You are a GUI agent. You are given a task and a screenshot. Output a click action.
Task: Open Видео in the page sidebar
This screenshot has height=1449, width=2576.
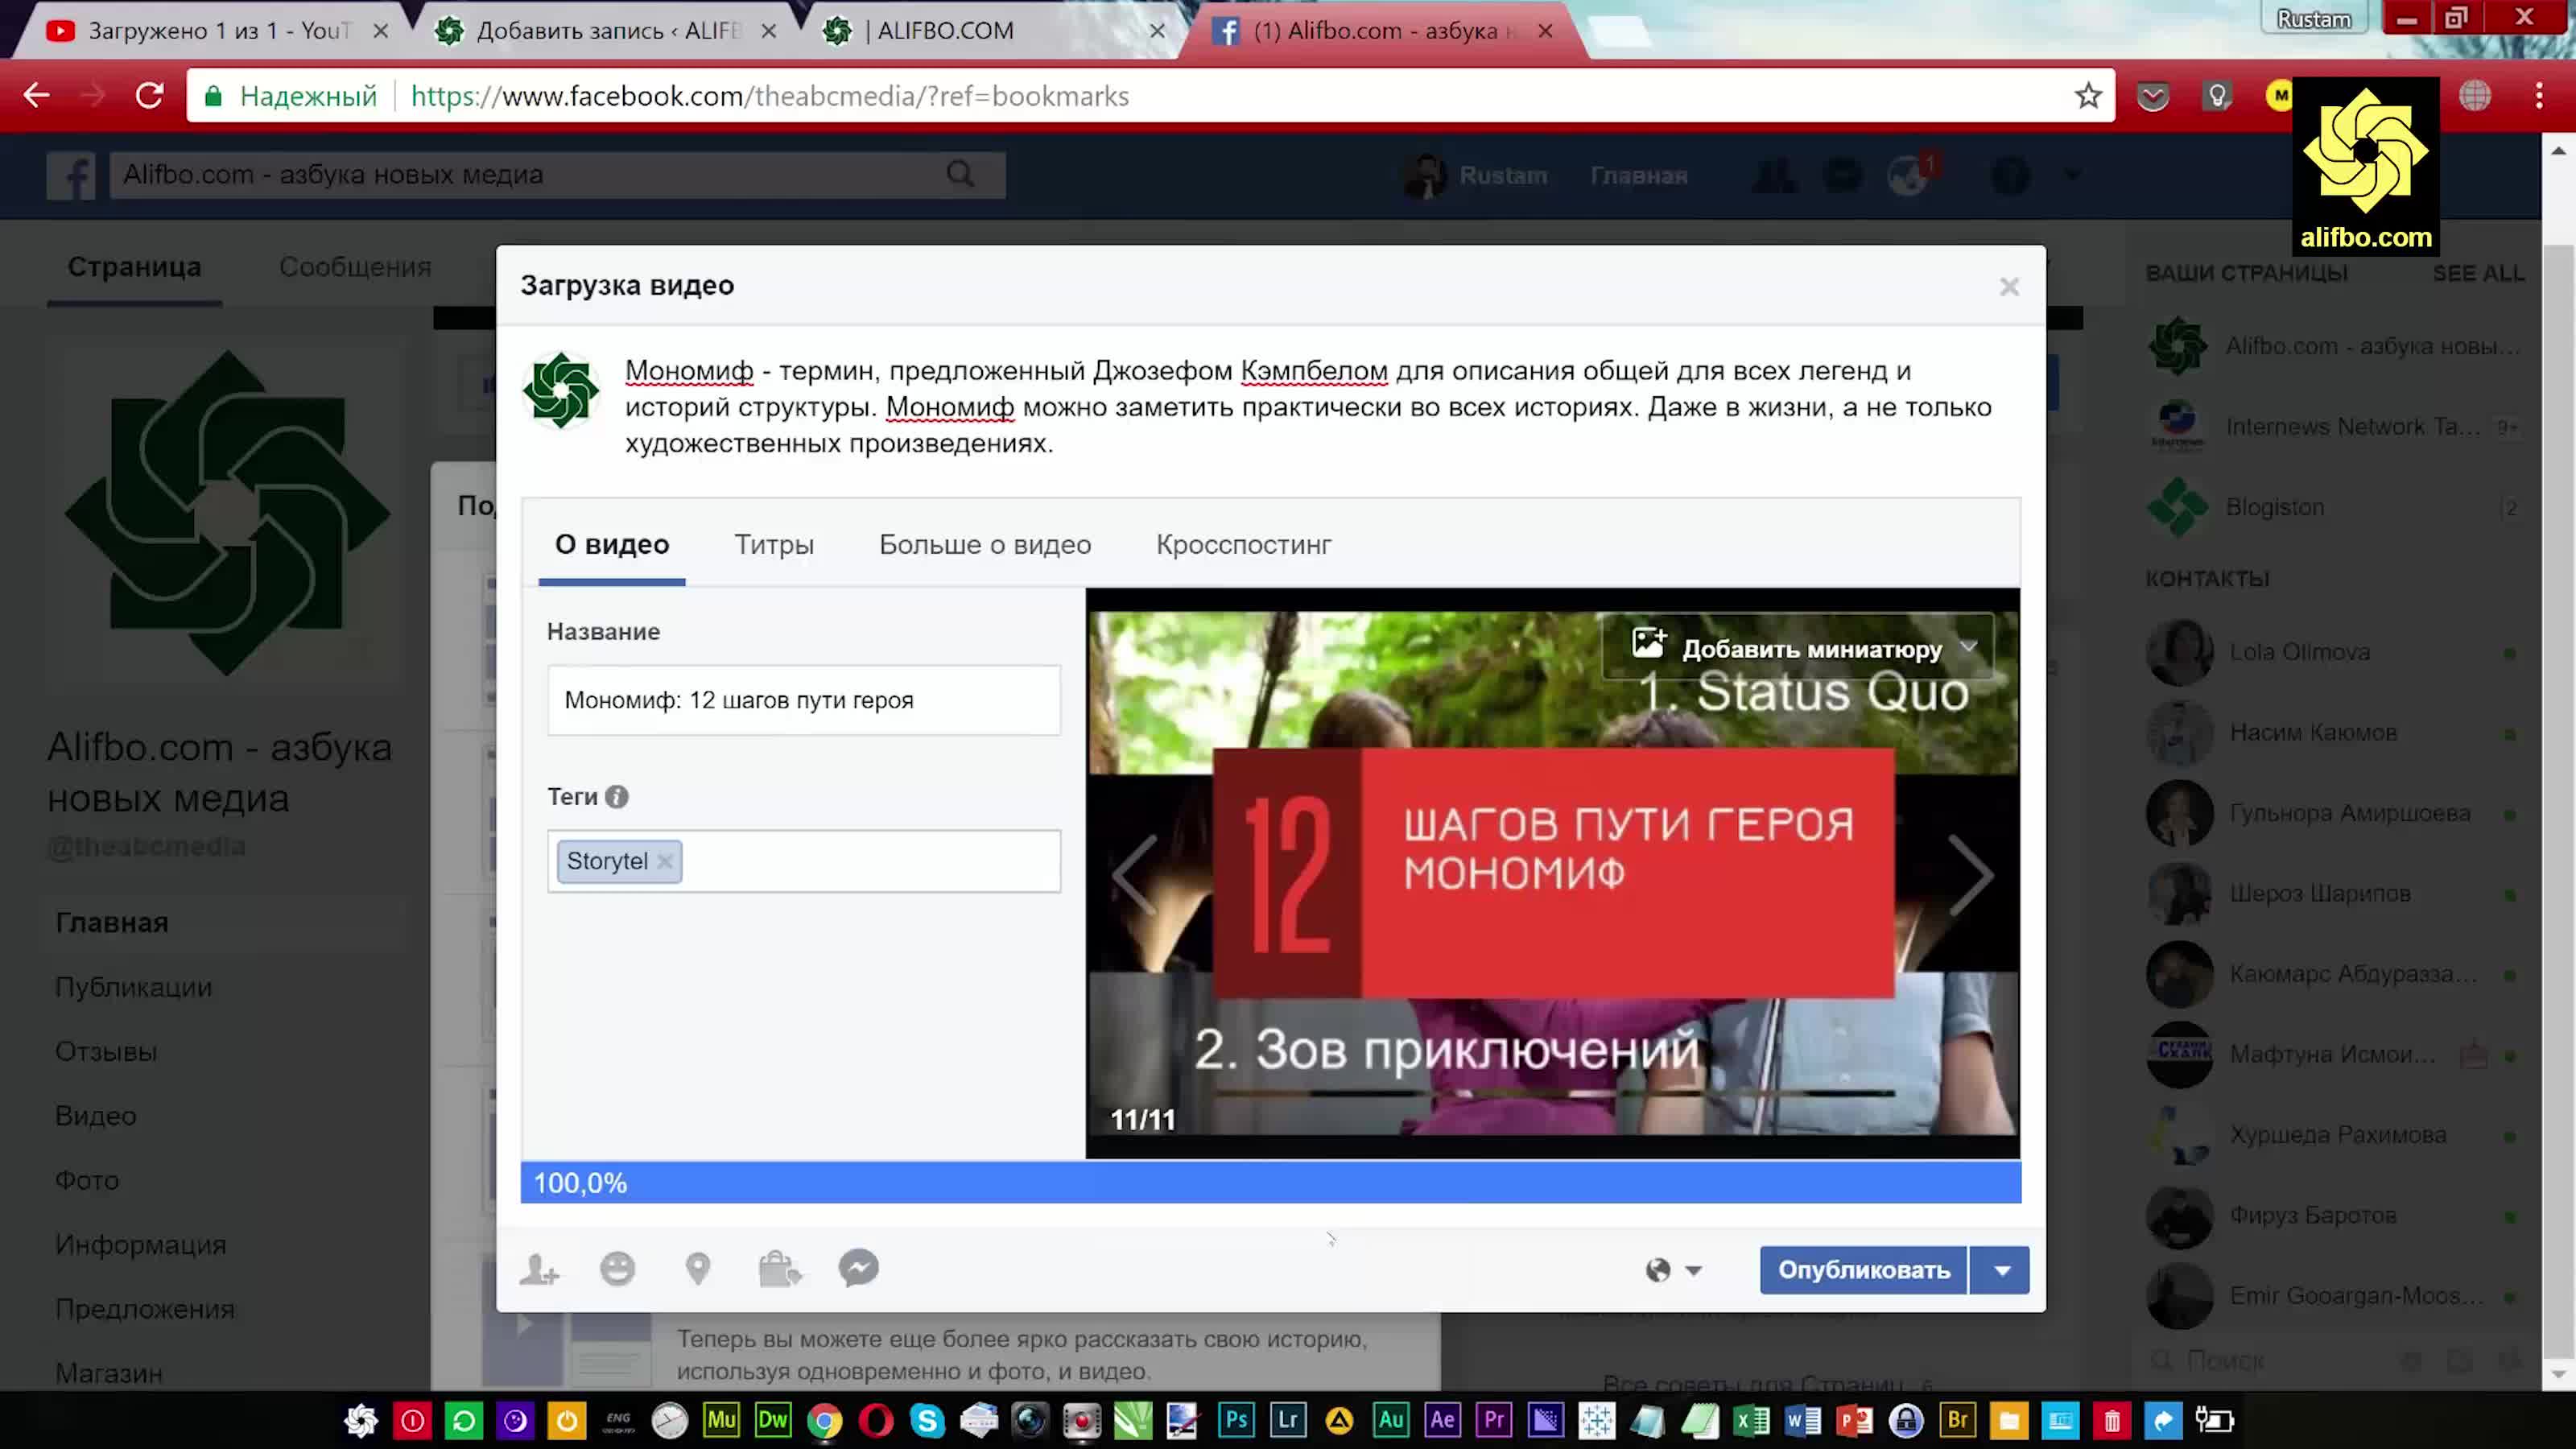click(x=95, y=1116)
